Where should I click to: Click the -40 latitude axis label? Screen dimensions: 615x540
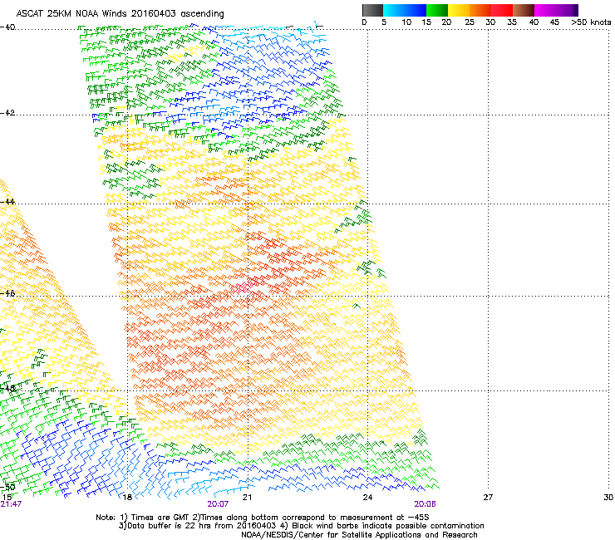click(7, 27)
